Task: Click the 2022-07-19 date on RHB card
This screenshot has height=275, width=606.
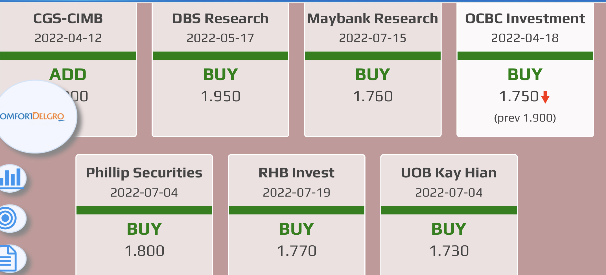Action: pyautogui.click(x=296, y=193)
